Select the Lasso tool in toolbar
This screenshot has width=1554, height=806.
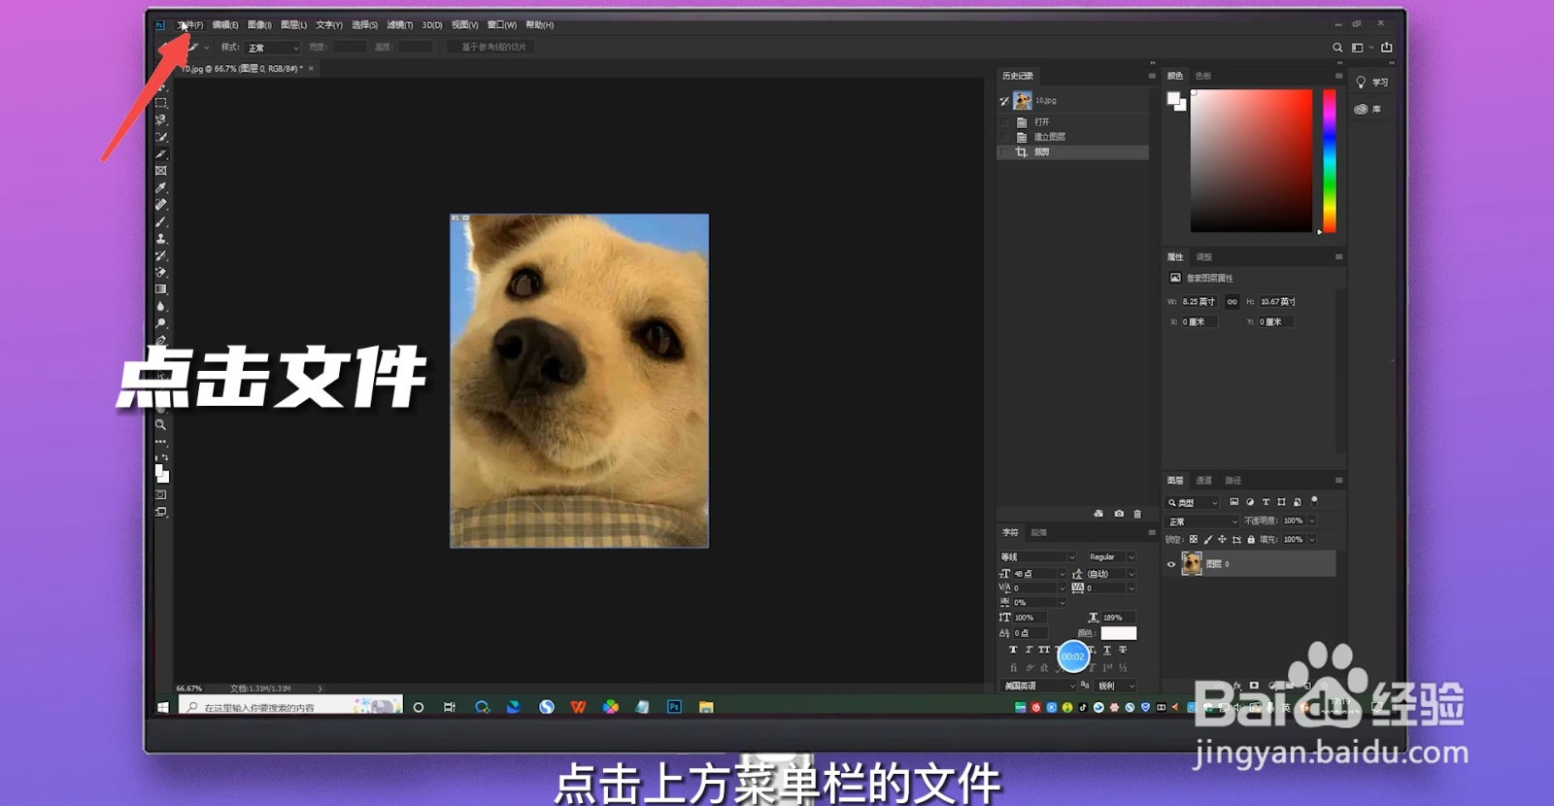coord(161,120)
